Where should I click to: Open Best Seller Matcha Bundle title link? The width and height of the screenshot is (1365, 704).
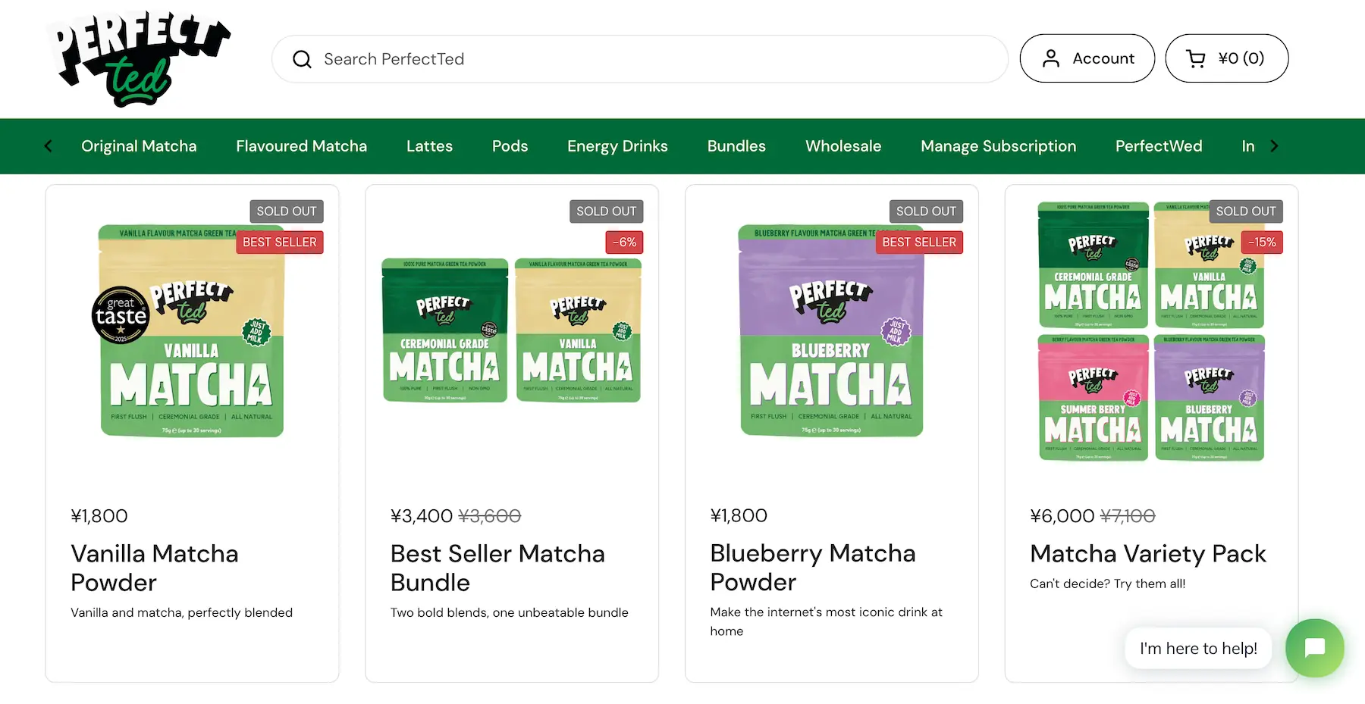pyautogui.click(x=497, y=568)
